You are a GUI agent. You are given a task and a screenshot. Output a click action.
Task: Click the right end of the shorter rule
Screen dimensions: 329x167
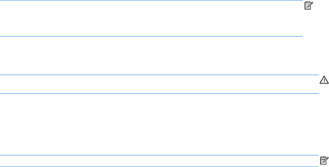(x=302, y=36)
